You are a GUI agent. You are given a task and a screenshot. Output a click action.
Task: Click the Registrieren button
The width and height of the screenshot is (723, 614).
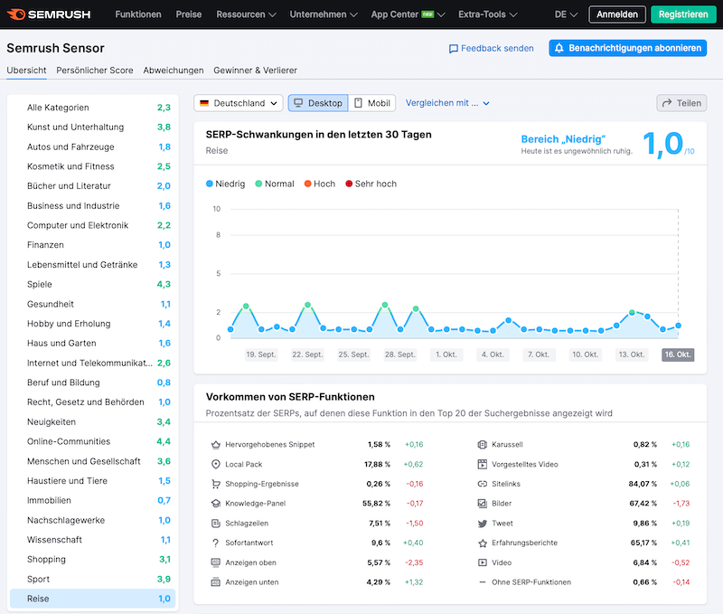pyautogui.click(x=683, y=14)
